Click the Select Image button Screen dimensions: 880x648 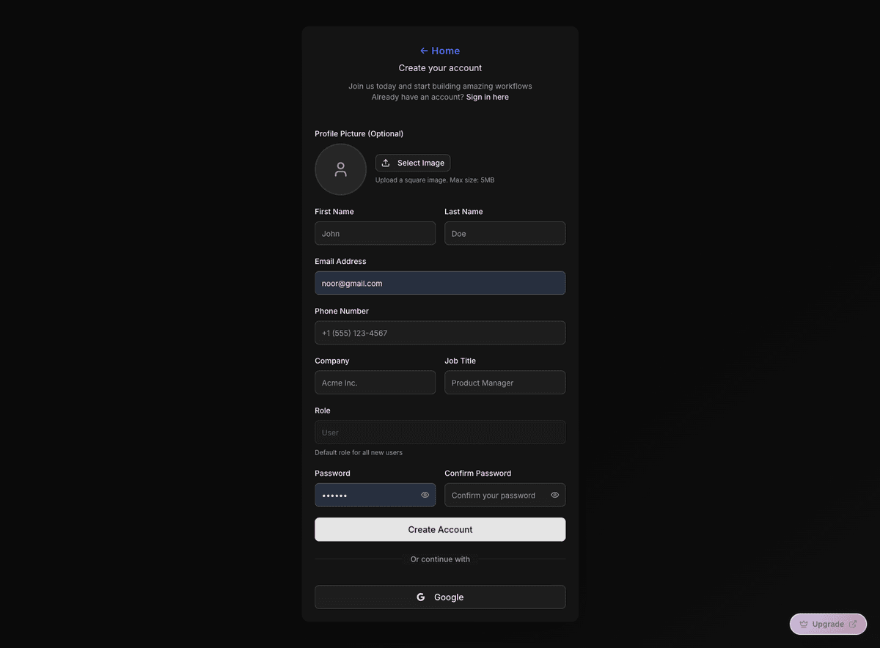click(x=413, y=163)
